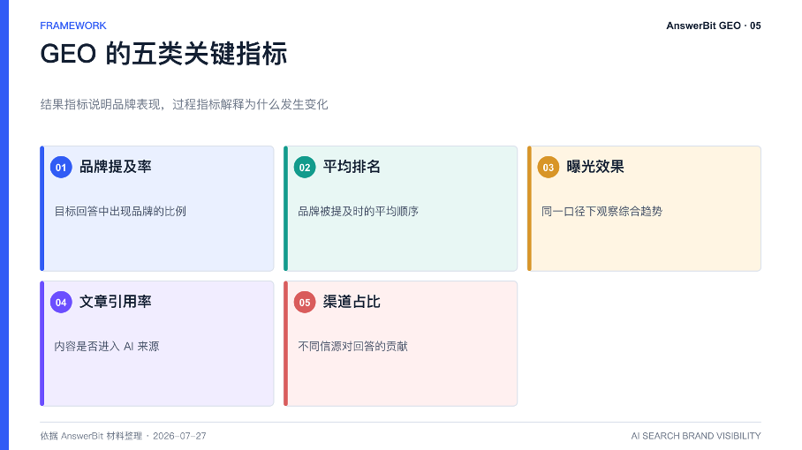
Task: Click the GEO 的五类关键指标 heading
Action: pos(163,54)
